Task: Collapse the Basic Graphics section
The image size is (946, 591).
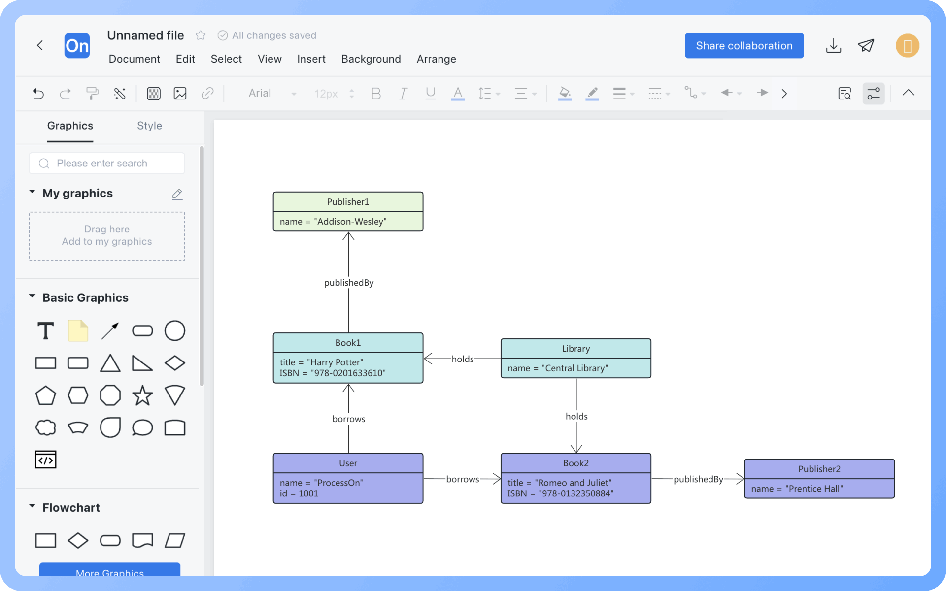Action: tap(32, 296)
